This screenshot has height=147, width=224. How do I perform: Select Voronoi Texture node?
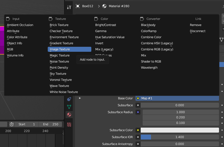pyautogui.click(x=61, y=80)
